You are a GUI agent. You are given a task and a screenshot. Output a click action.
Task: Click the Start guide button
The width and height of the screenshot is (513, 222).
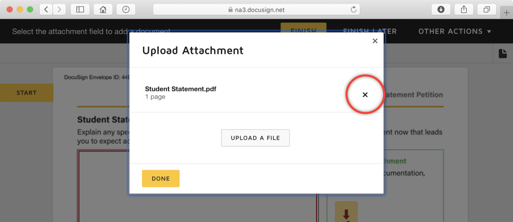pos(26,93)
